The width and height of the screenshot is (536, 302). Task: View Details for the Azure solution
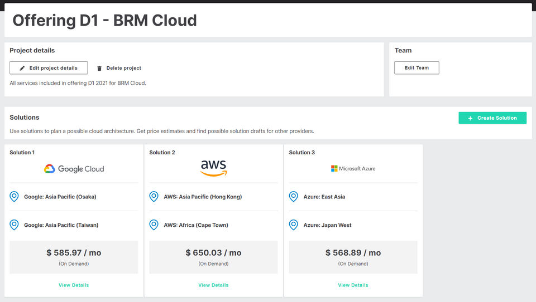[x=353, y=285]
